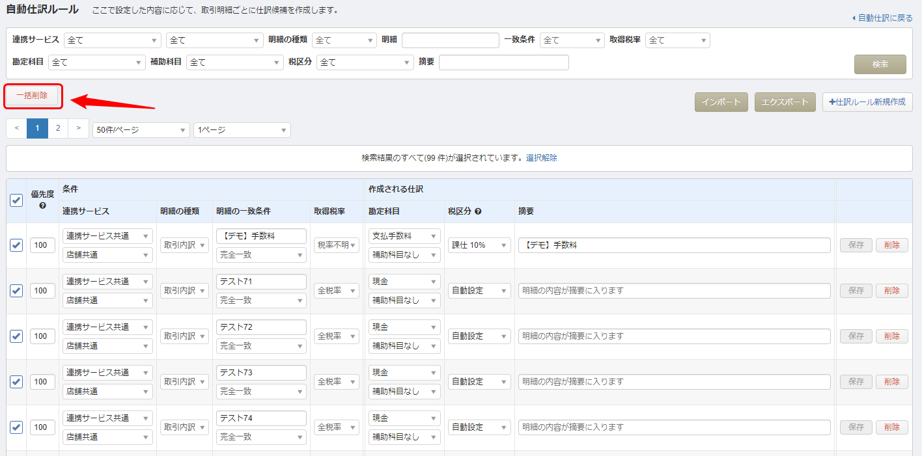
Task: Click the 摘要 field in テスト72 row
Action: pos(675,336)
